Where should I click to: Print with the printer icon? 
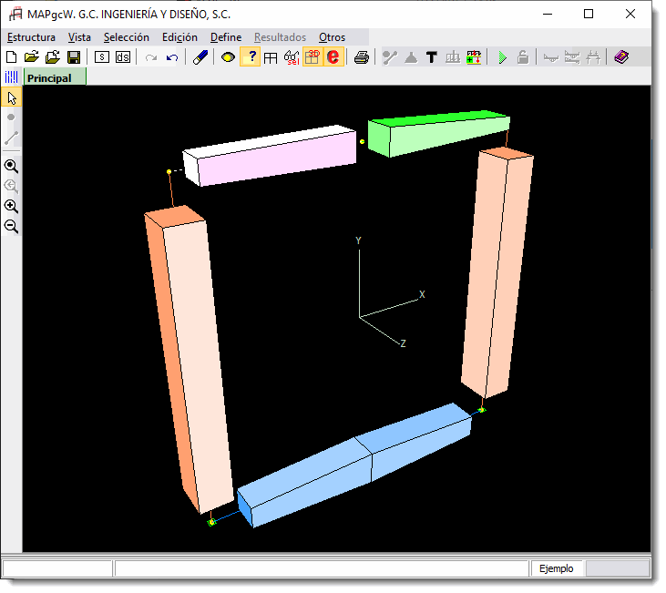click(362, 56)
